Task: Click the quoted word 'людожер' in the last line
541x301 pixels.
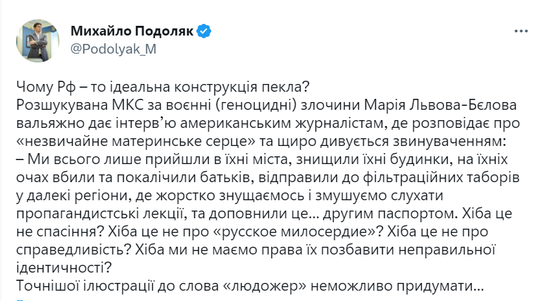Action: (267, 286)
